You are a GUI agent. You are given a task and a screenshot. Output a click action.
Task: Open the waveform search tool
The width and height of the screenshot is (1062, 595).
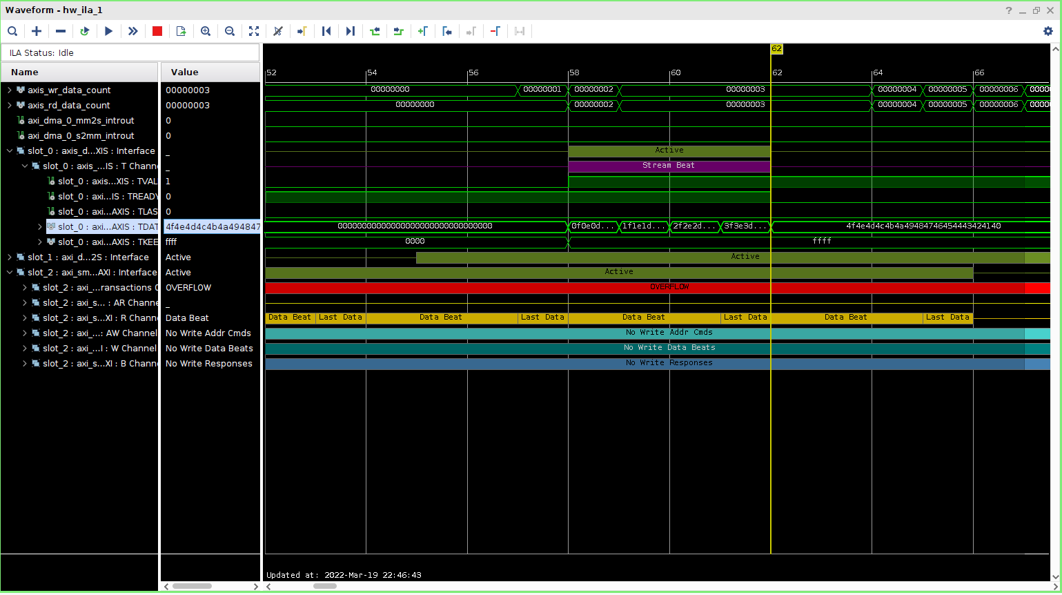[12, 31]
